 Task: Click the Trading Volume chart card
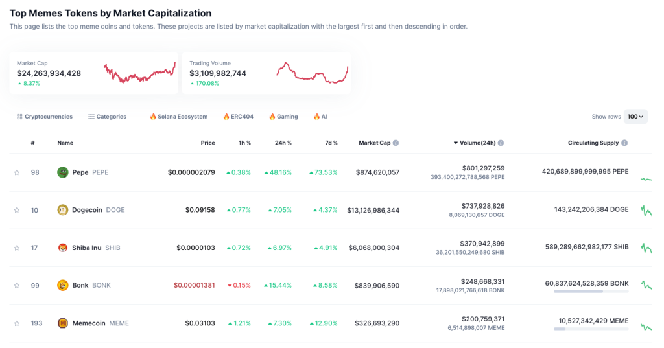tap(266, 73)
